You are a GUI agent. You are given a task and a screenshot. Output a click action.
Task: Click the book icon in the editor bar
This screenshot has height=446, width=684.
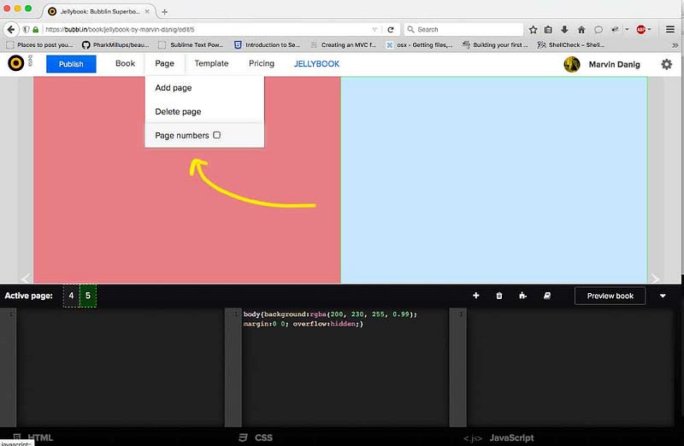[547, 296]
